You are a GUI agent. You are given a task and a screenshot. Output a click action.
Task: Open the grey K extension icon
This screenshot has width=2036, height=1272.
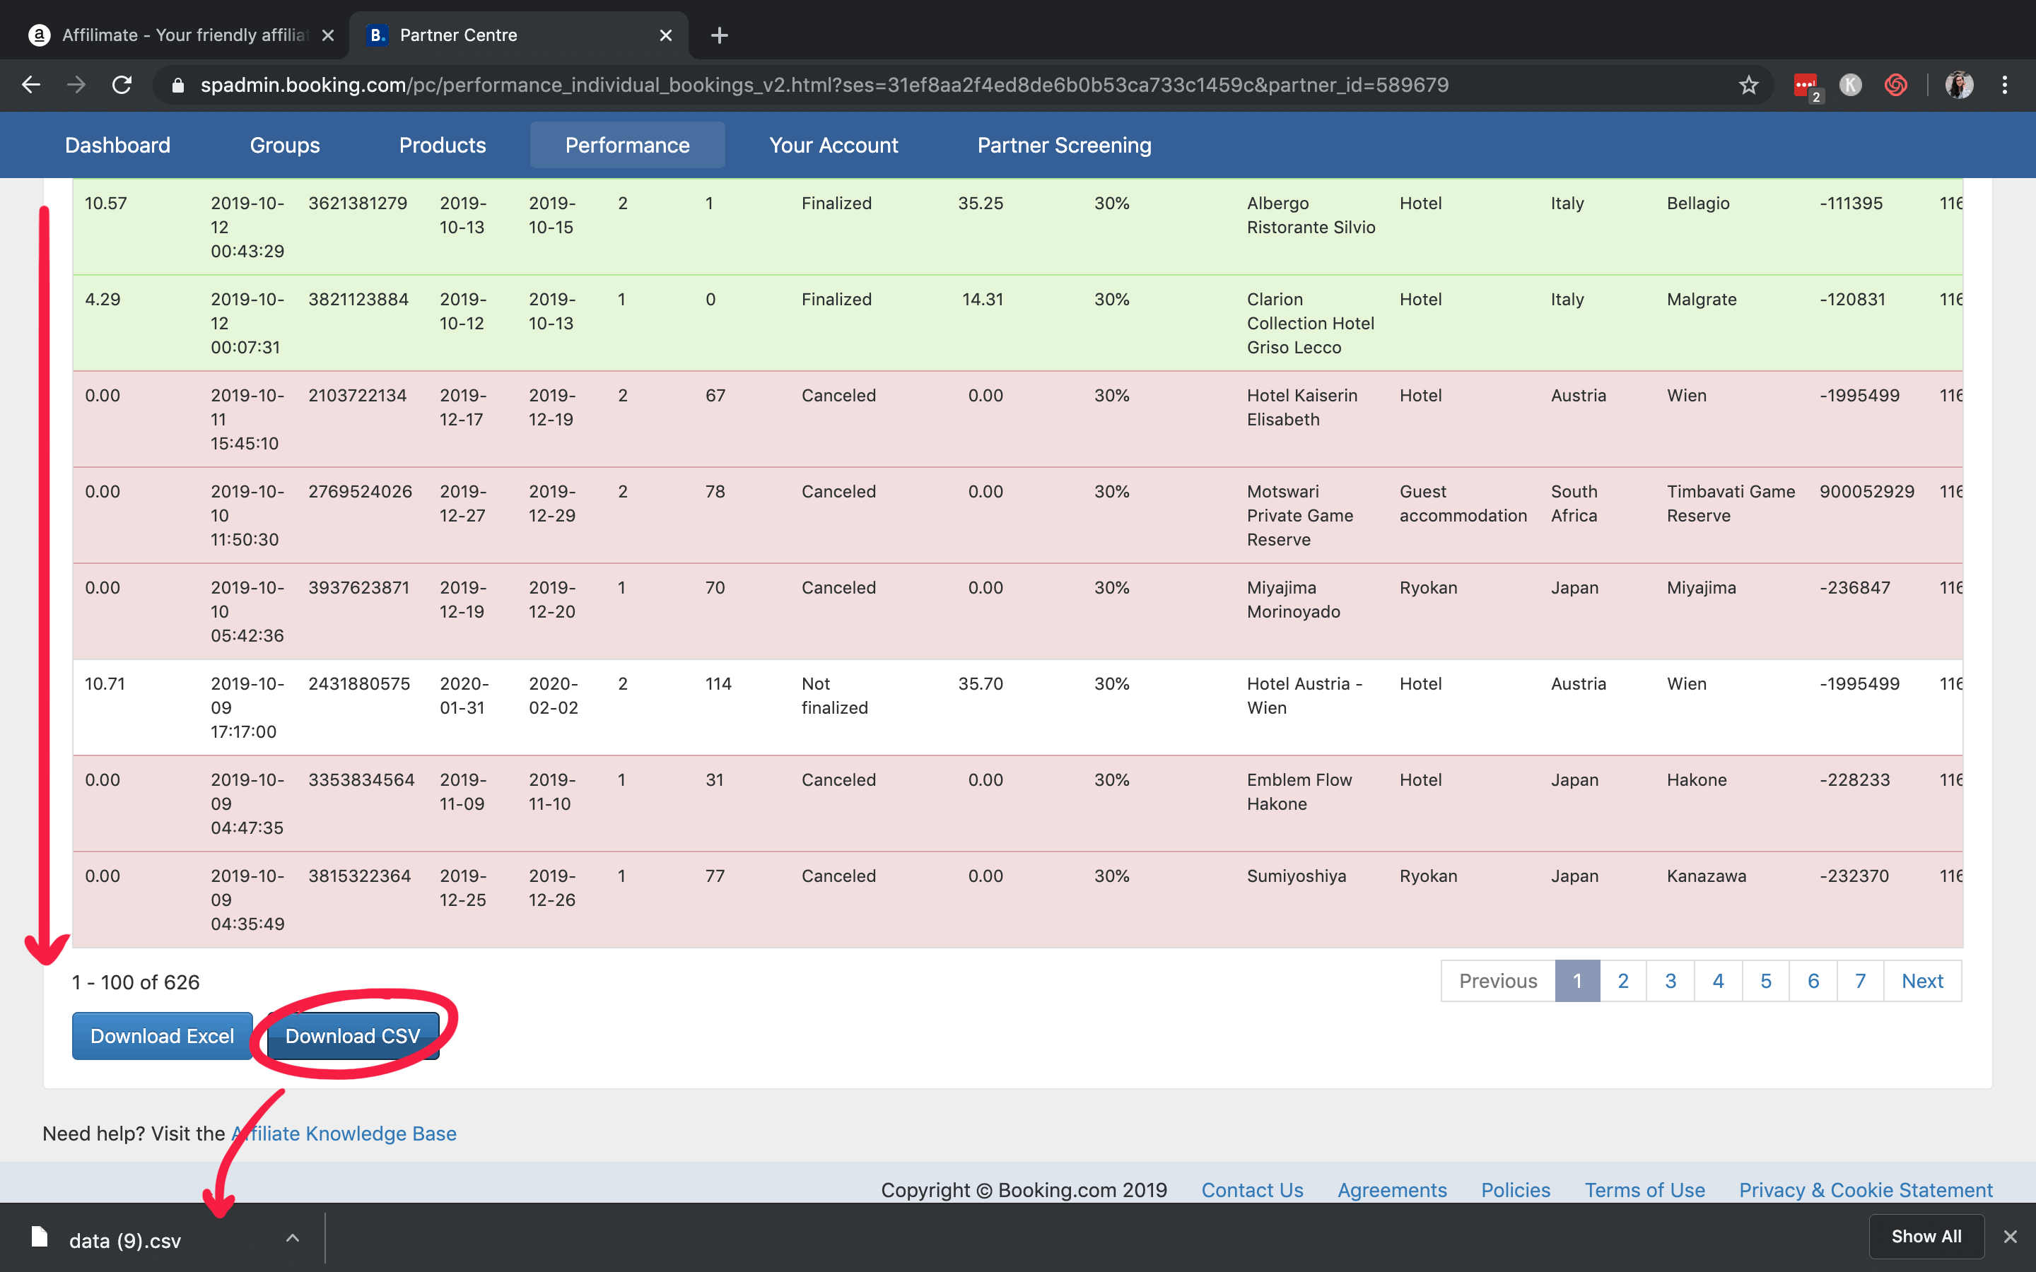point(1850,85)
